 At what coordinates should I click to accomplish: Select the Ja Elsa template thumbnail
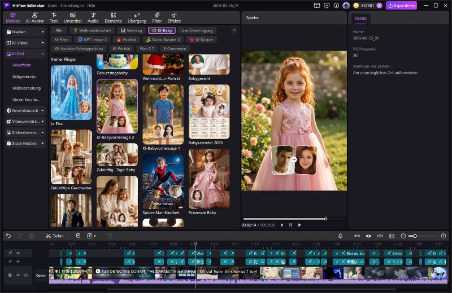coord(71,92)
